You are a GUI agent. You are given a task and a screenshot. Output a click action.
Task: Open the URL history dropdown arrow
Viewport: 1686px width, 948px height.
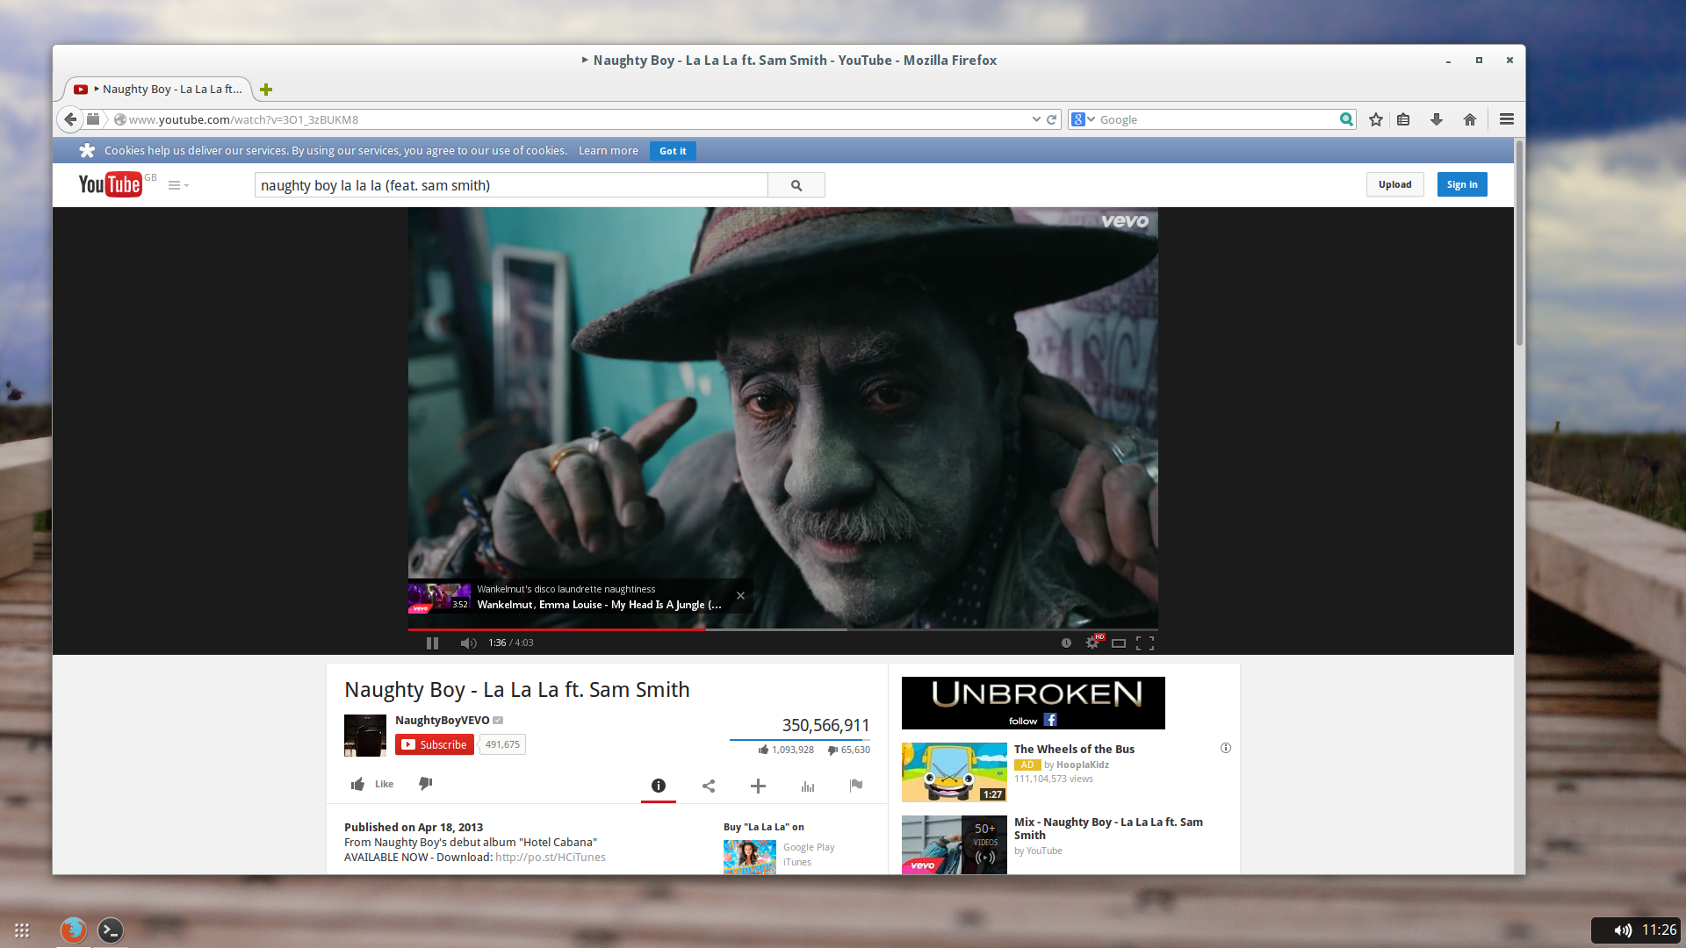pos(1036,119)
